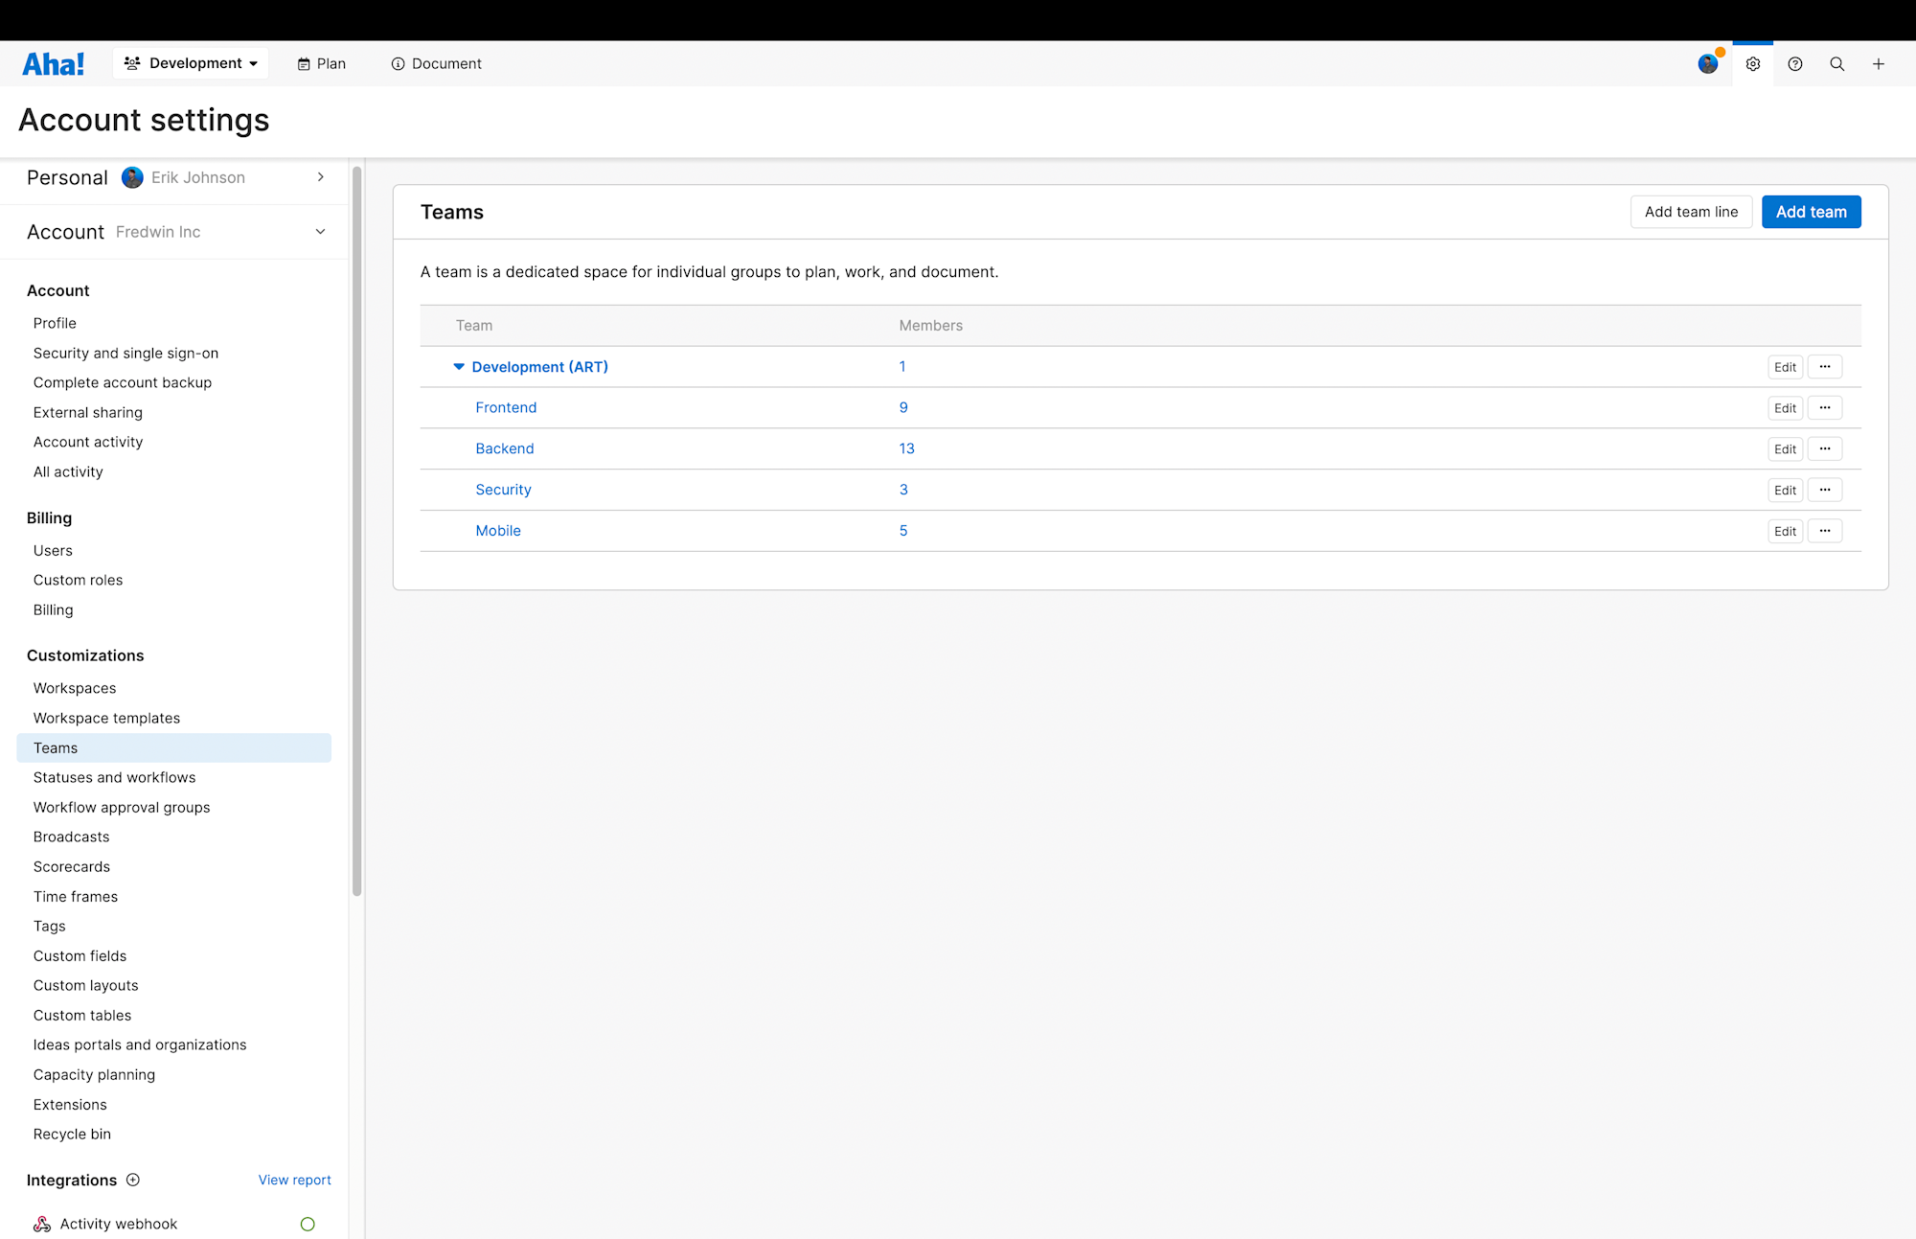Click Activity webhook green status circle
Viewport: 1916px width, 1239px height.
[308, 1224]
